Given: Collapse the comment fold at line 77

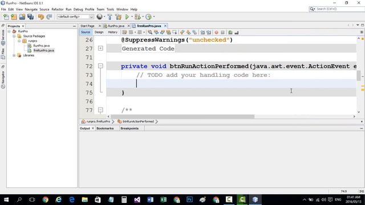Looking at the screenshot, I should pos(100,110).
